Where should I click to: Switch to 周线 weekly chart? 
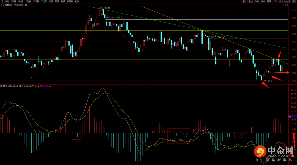57,1
